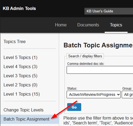133x126 pixels.
Task: Click the 'Comma delimited doc ids:' label
Action: point(86,64)
